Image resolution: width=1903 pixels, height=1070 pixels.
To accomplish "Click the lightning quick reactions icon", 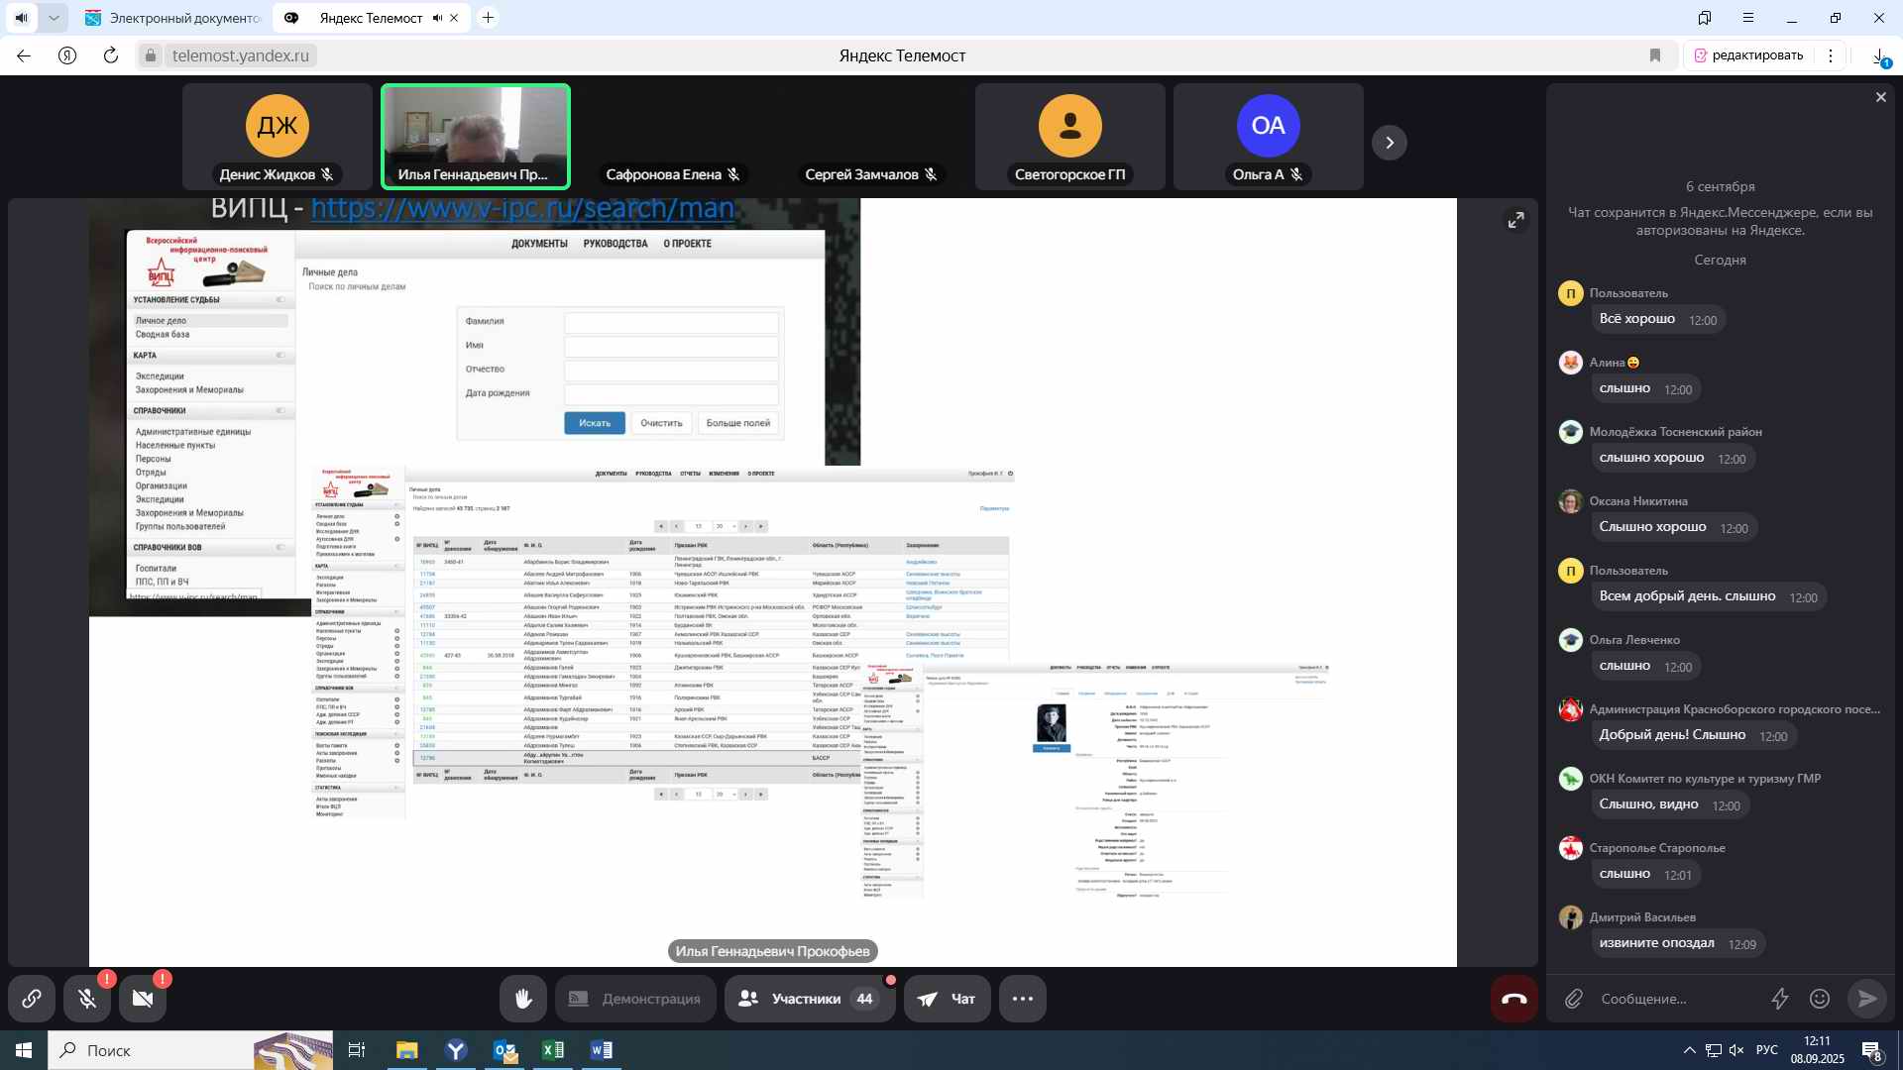I will coord(1780,999).
